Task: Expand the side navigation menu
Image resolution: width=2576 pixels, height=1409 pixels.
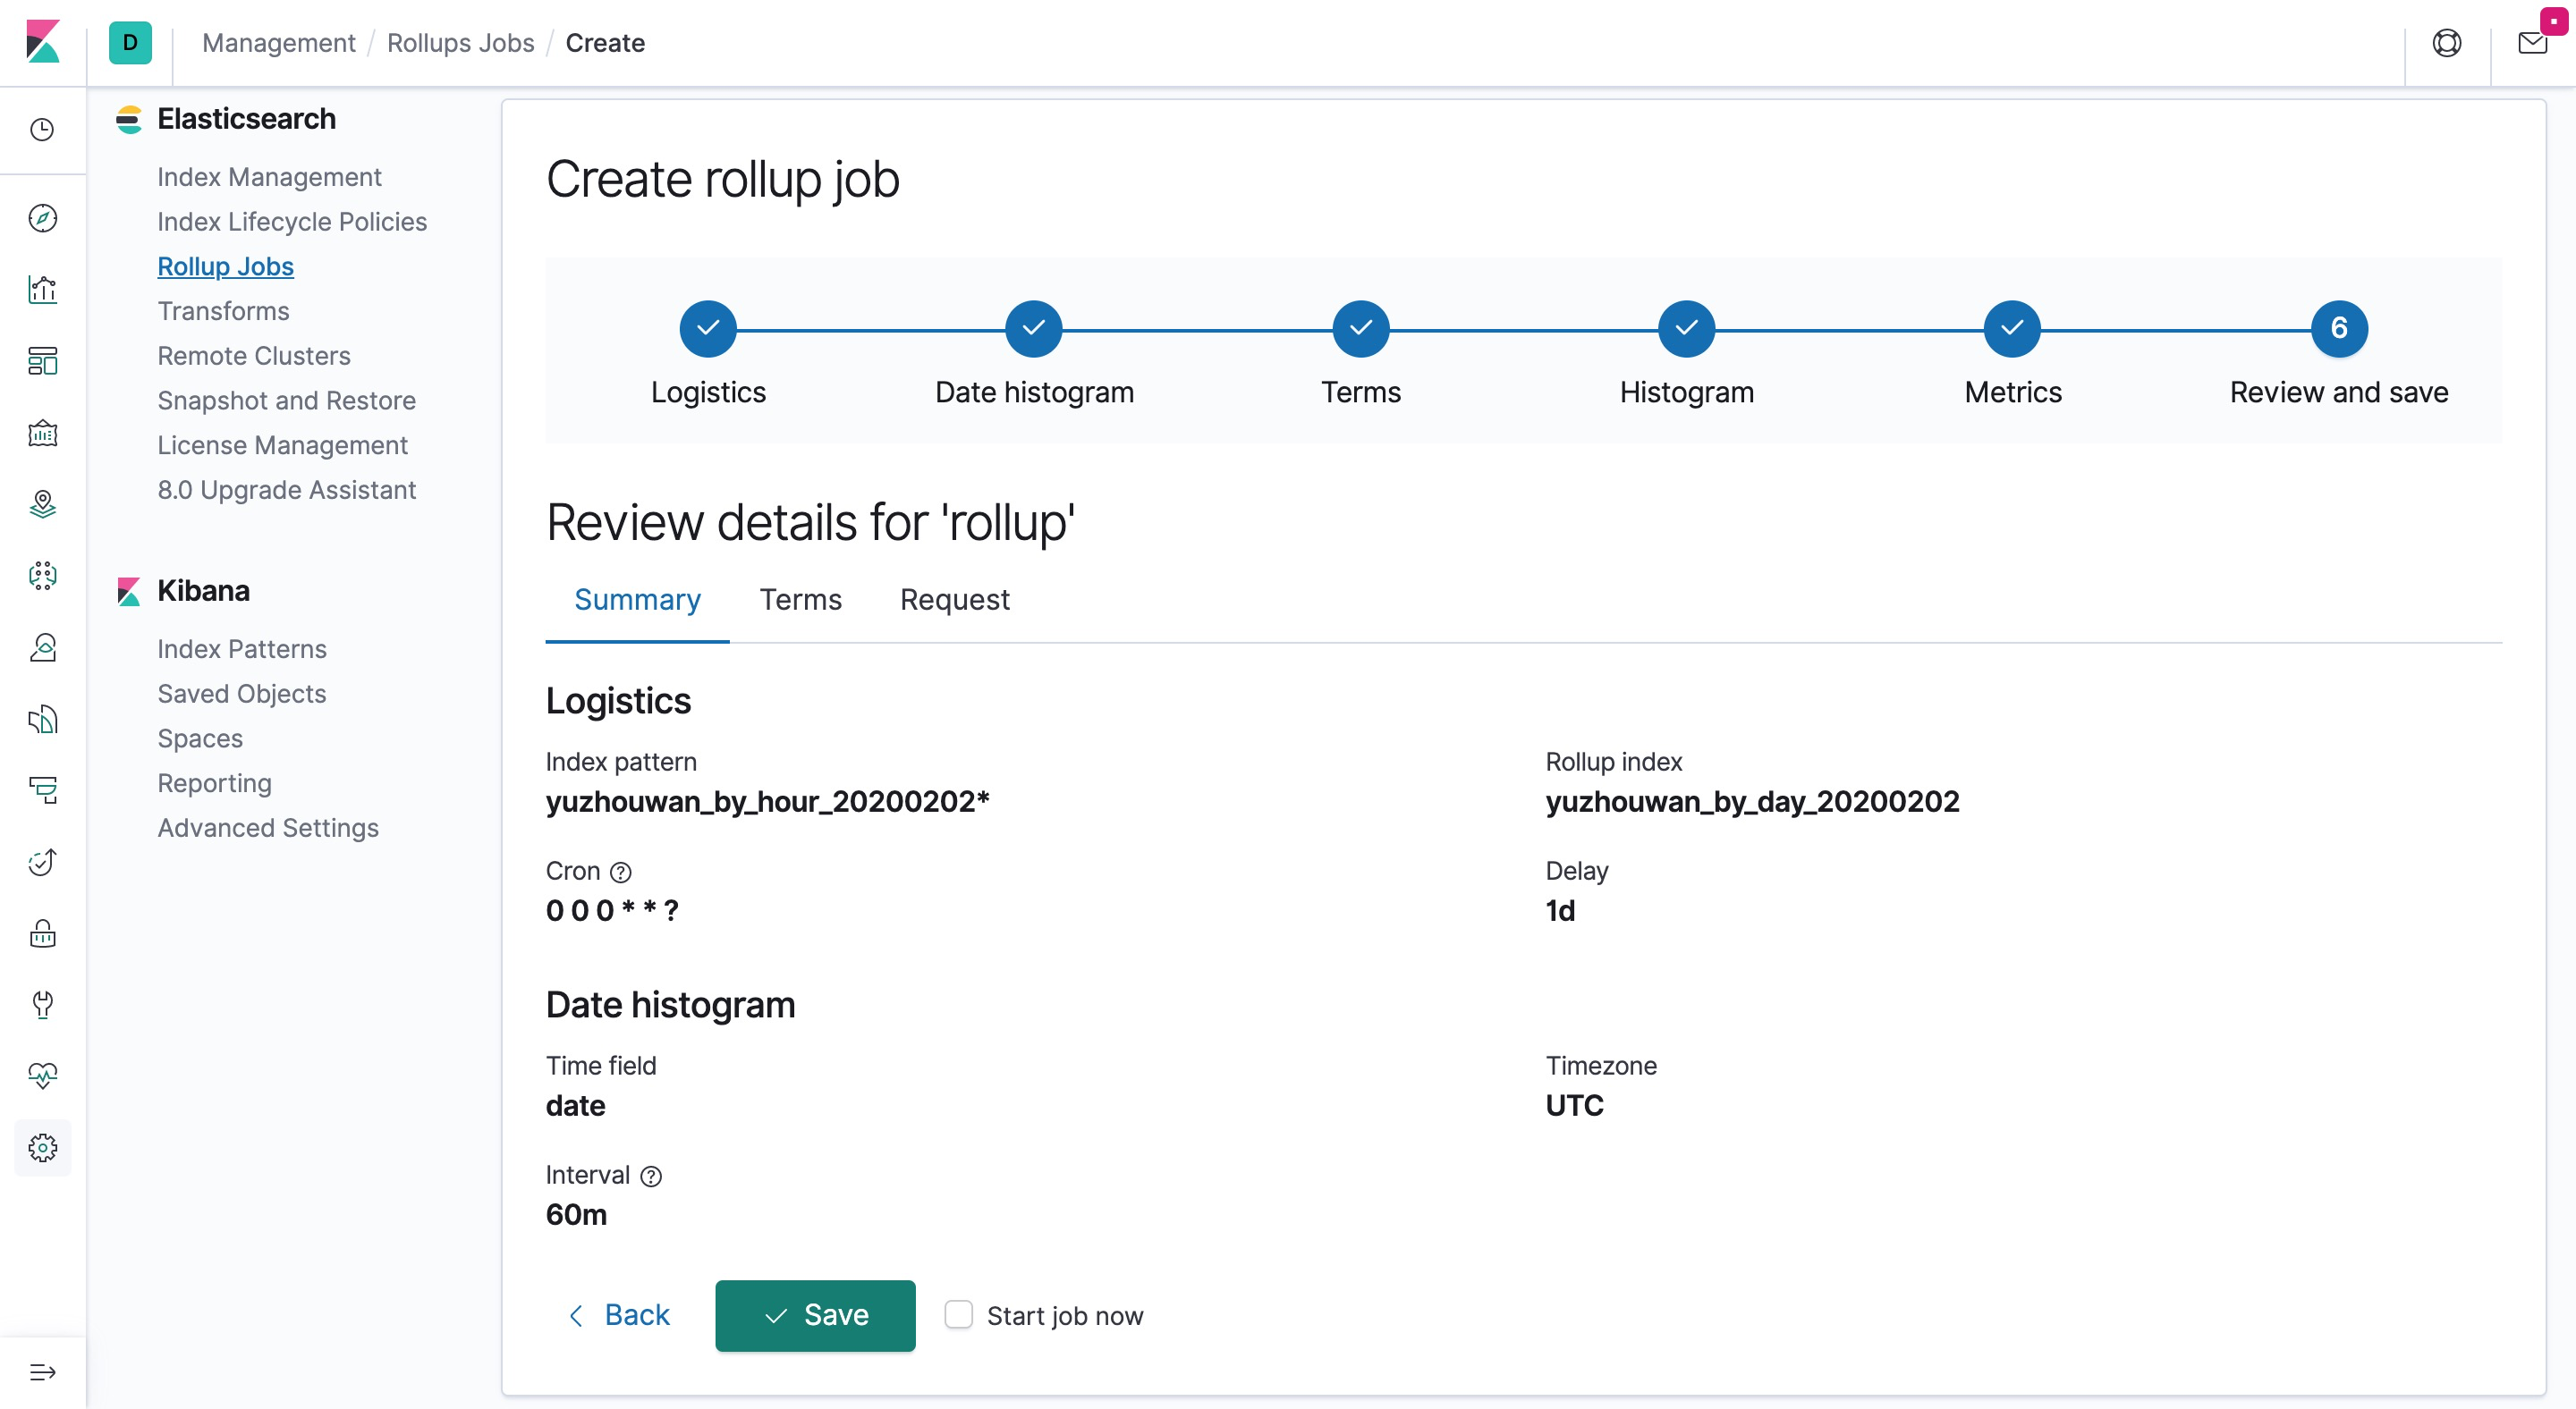Action: point(42,1372)
